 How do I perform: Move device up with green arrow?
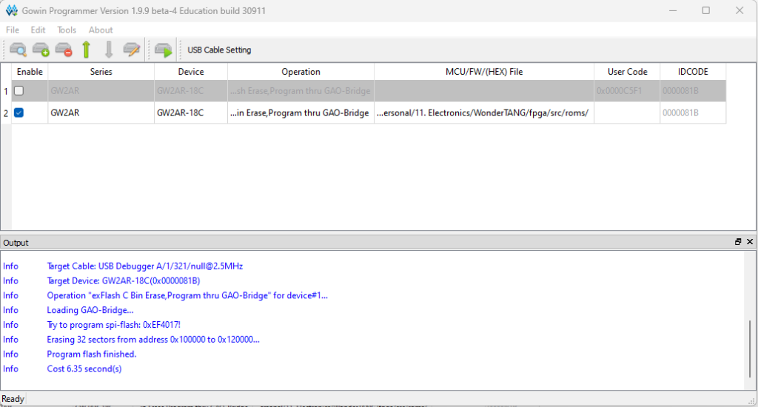point(87,50)
